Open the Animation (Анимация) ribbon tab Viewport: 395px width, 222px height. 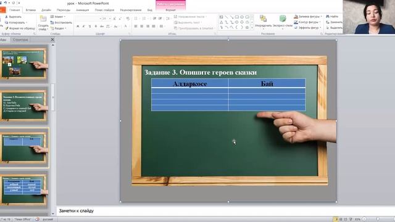82,10
